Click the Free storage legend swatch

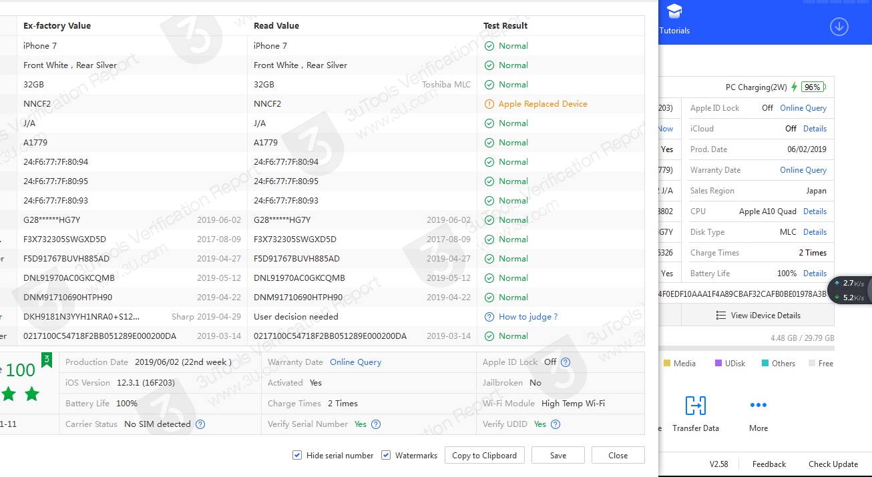pos(812,364)
